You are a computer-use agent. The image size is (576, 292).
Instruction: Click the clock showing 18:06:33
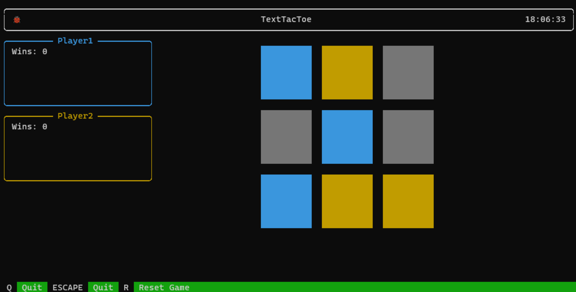(545, 19)
